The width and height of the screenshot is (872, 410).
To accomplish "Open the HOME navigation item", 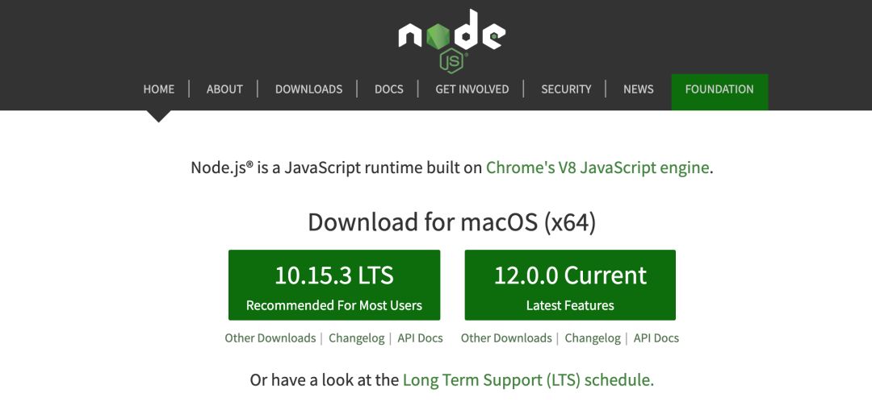I will (158, 89).
